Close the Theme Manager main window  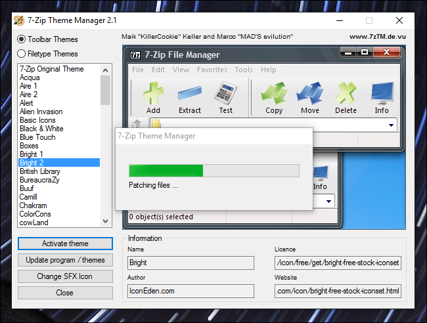pos(399,20)
